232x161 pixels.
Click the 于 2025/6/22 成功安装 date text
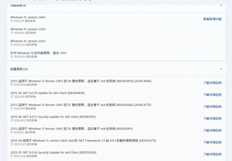point(24,120)
